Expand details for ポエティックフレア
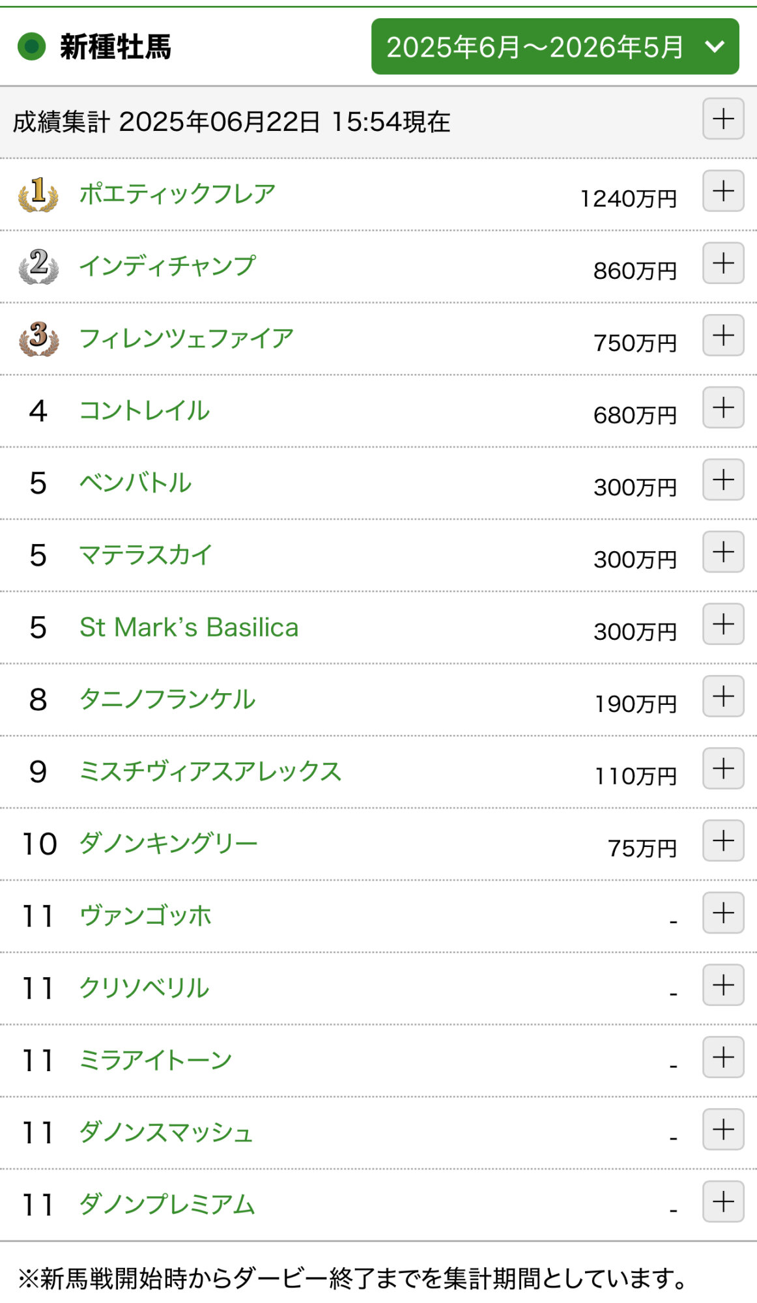The width and height of the screenshot is (757, 1303). (x=723, y=191)
